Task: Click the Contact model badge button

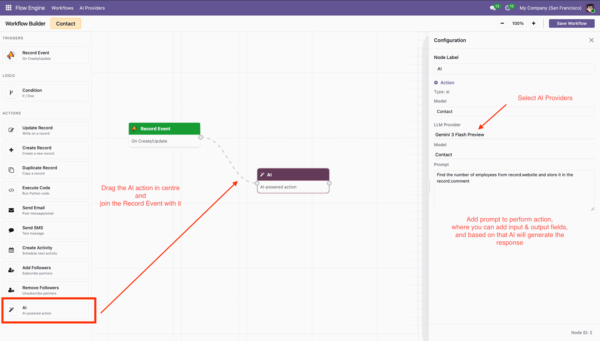Action: 66,23
